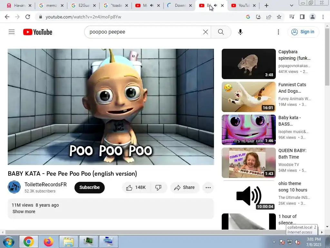Clear the search box with the X icon
Viewport: 330px width, 248px height.
pos(206,32)
